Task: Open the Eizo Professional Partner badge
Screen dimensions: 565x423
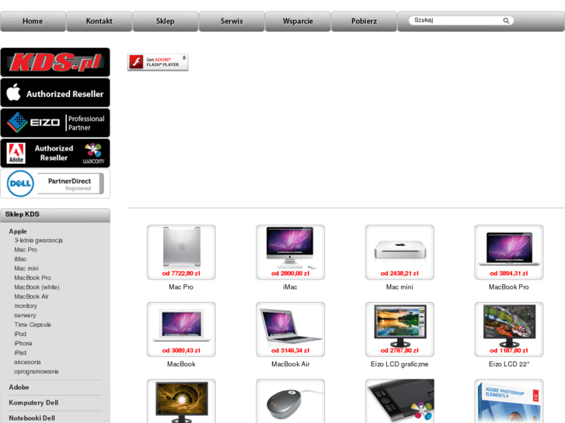Action: point(55,123)
